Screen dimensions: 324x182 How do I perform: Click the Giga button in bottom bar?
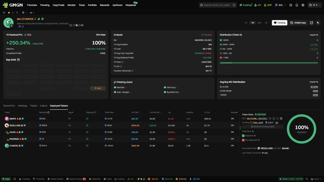(6, 179)
